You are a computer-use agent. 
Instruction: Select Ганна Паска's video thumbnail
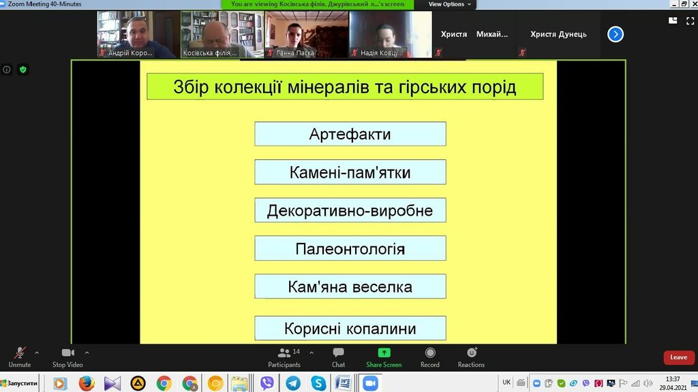(306, 34)
